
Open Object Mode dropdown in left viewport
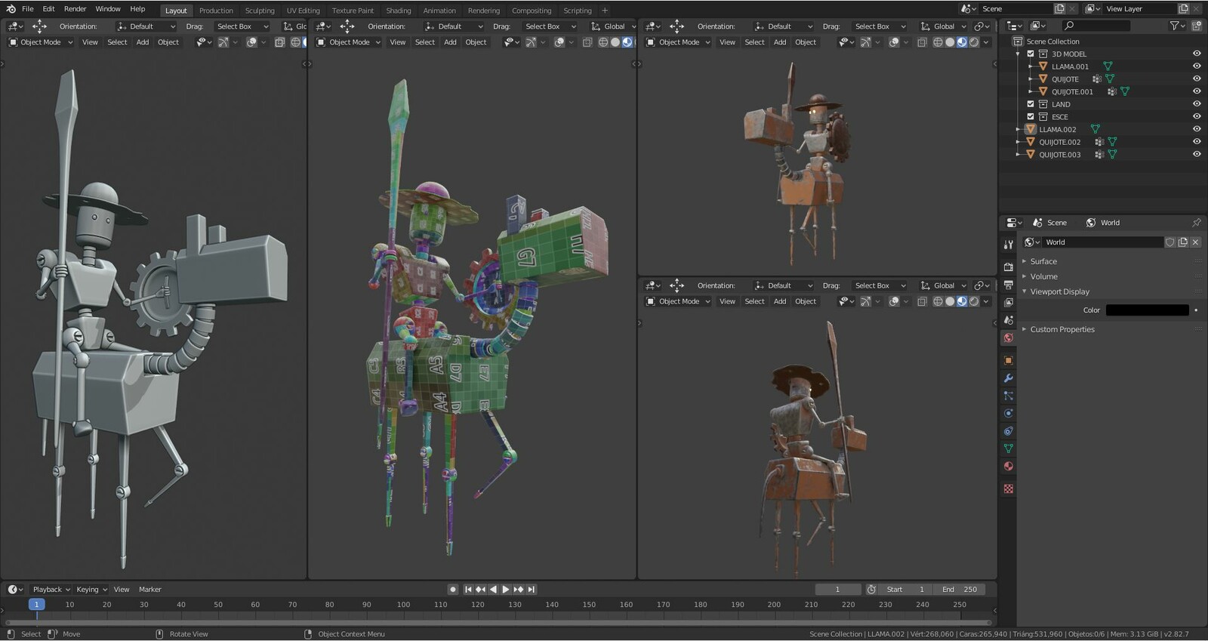coord(41,42)
